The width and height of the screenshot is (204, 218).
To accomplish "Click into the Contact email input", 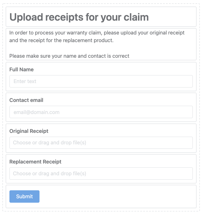I will pos(101,112).
